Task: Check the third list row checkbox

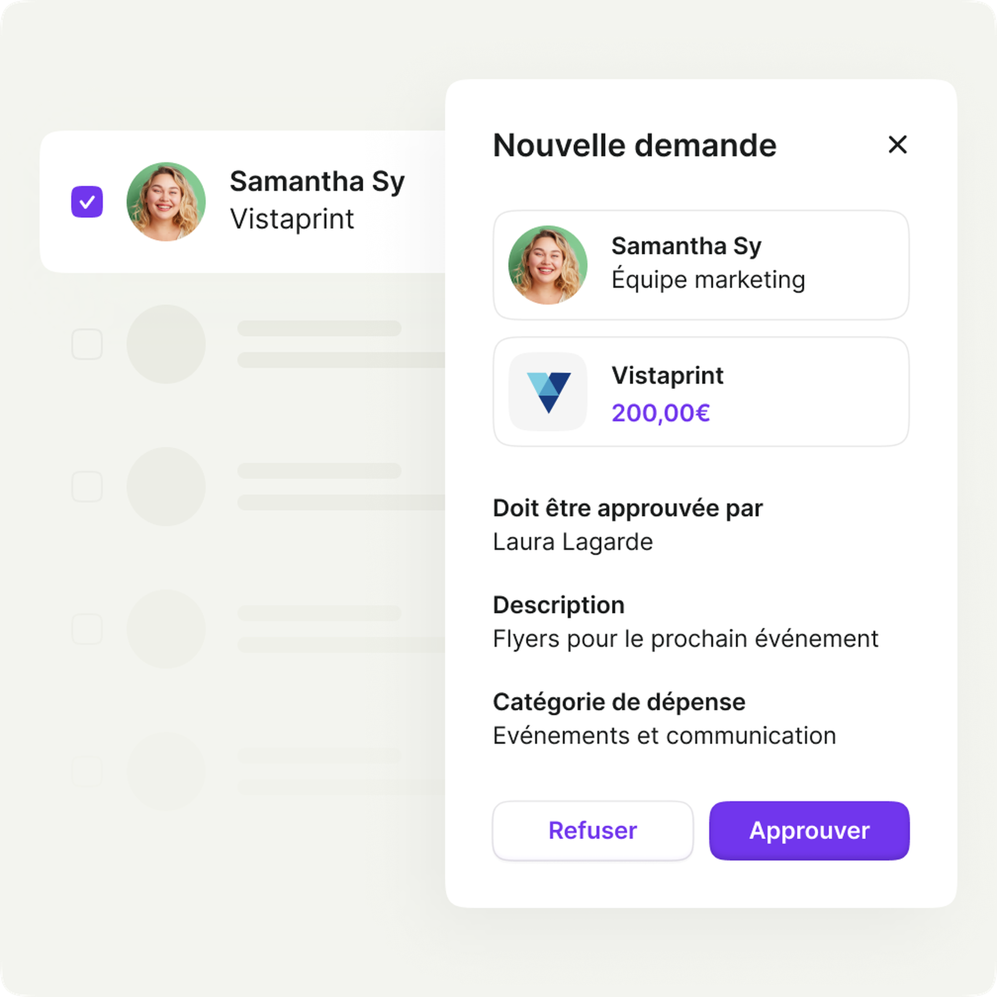Action: [87, 487]
